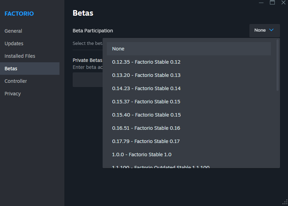Close the properties window
Image resolution: width=288 pixels, height=206 pixels.
click(x=283, y=2)
